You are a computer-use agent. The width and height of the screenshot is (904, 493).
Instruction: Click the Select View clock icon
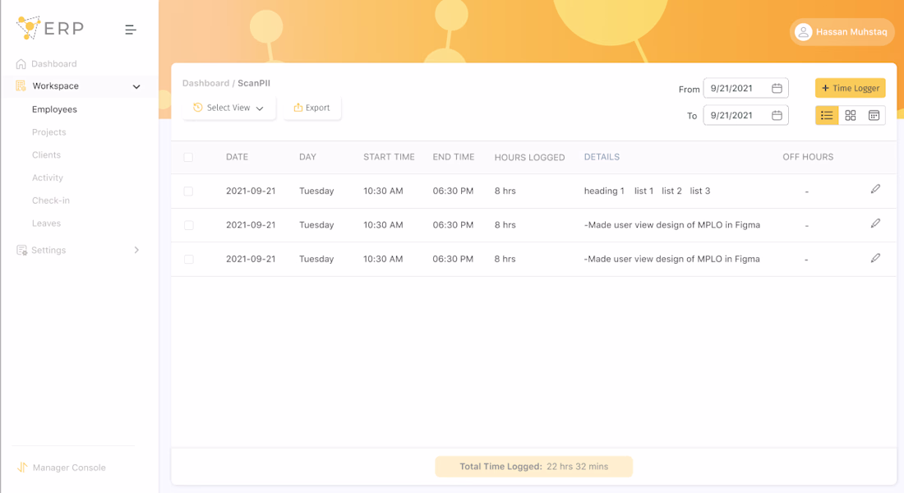[x=198, y=108]
